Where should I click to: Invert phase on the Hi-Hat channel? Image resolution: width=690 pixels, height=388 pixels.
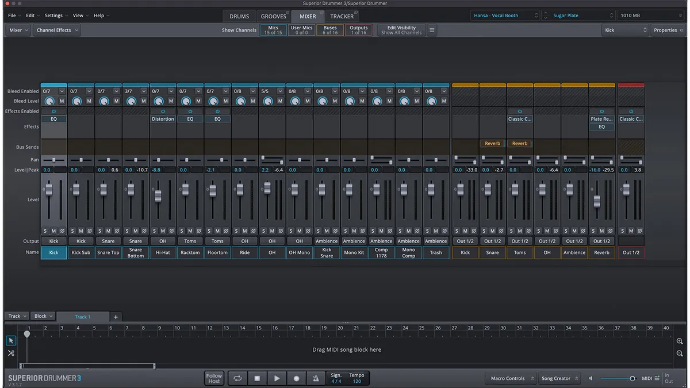coord(171,231)
